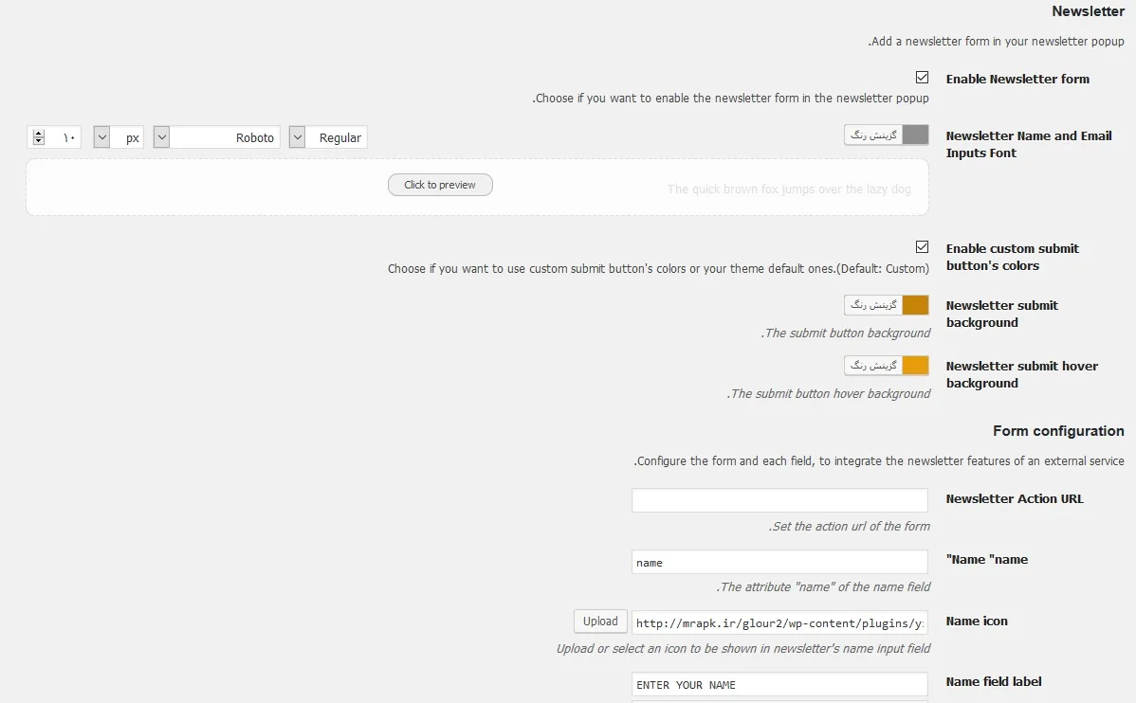Click 'Enable custom submit button's colors' label
This screenshot has height=703, width=1136.
pyautogui.click(x=1012, y=257)
